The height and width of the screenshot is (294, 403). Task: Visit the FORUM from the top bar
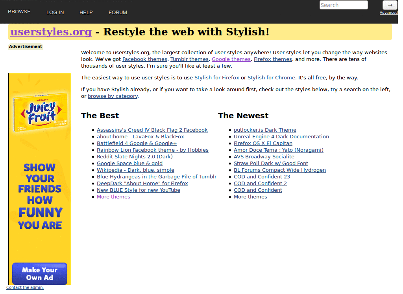[118, 12]
